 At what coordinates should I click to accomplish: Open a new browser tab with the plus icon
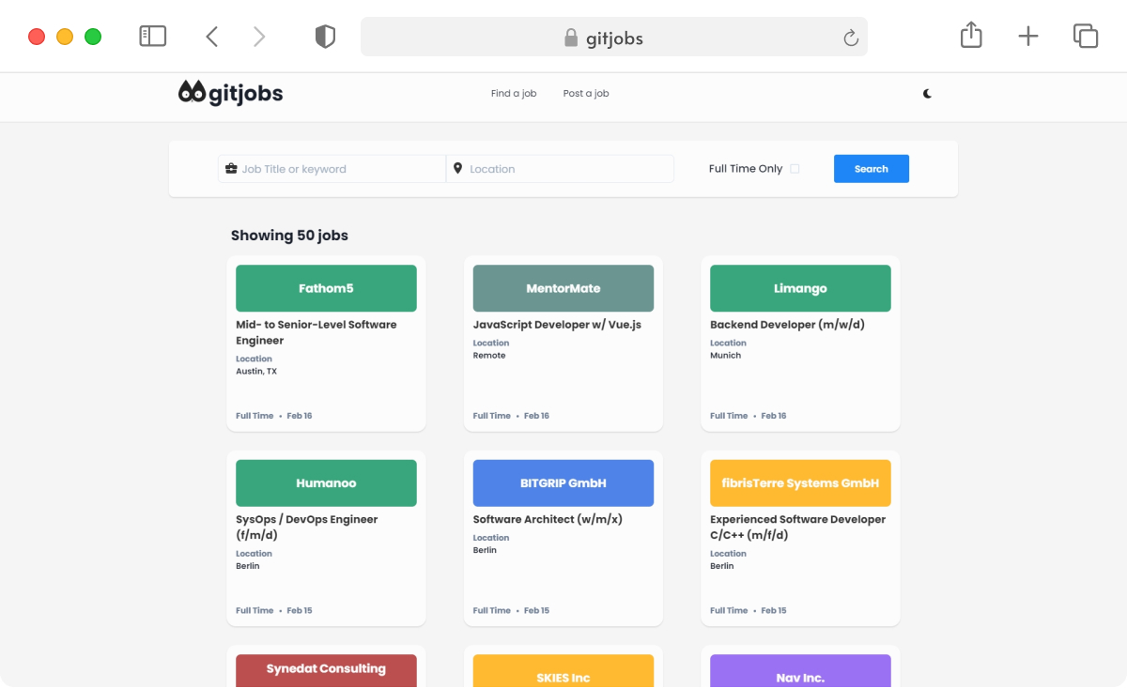1027,36
